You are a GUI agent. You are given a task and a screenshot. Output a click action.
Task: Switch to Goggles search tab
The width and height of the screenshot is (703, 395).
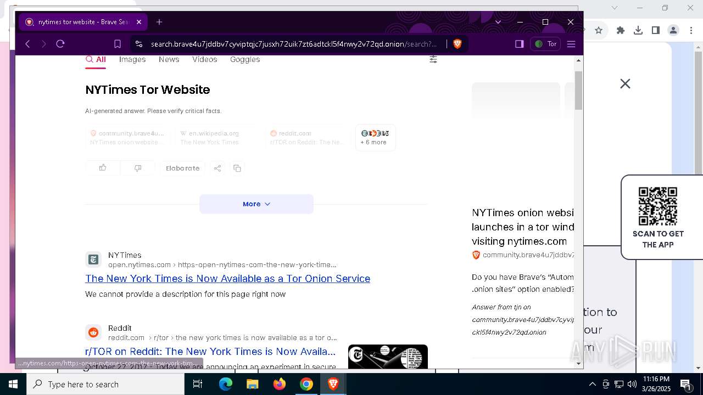[245, 59]
